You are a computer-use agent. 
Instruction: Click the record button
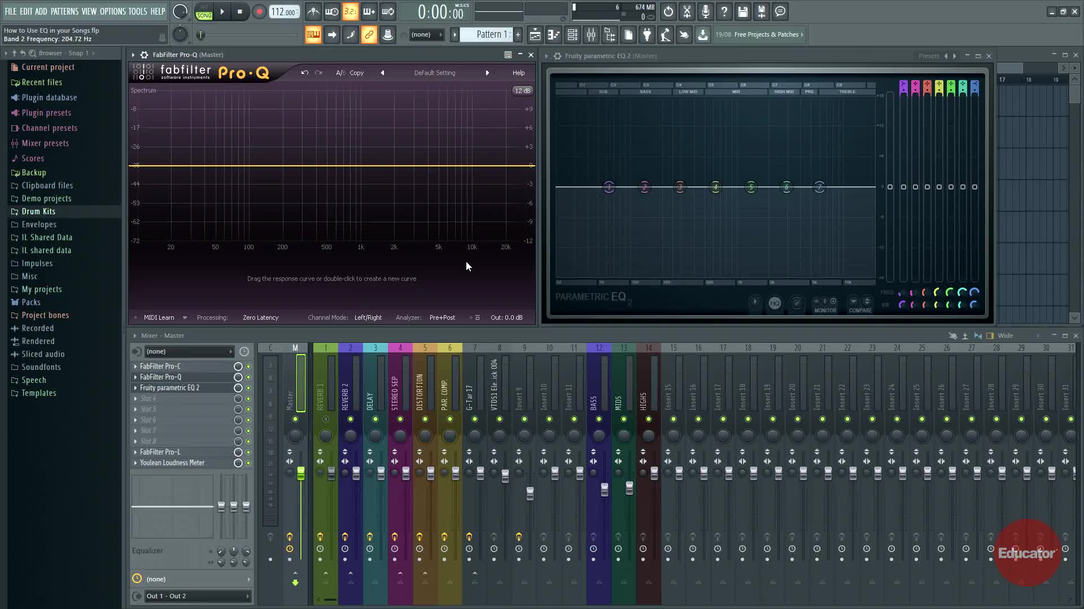pyautogui.click(x=259, y=12)
